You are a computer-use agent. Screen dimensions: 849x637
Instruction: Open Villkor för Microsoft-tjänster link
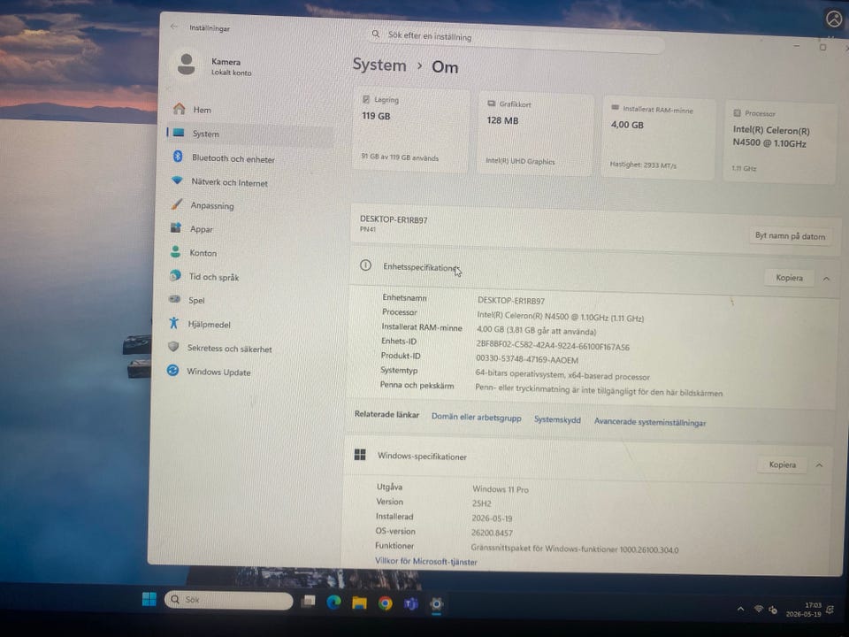click(x=426, y=561)
